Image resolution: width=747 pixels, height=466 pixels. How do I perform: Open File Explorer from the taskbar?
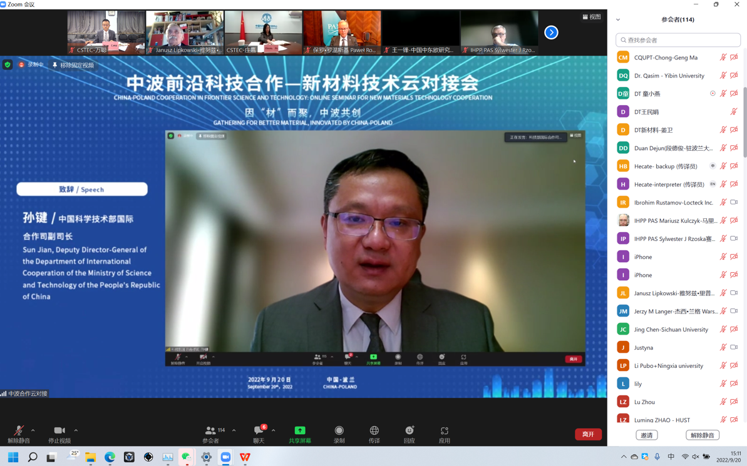[91, 457]
